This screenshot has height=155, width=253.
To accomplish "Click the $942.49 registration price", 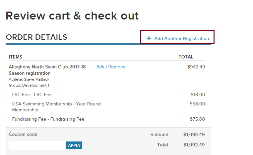I will click(x=196, y=67).
